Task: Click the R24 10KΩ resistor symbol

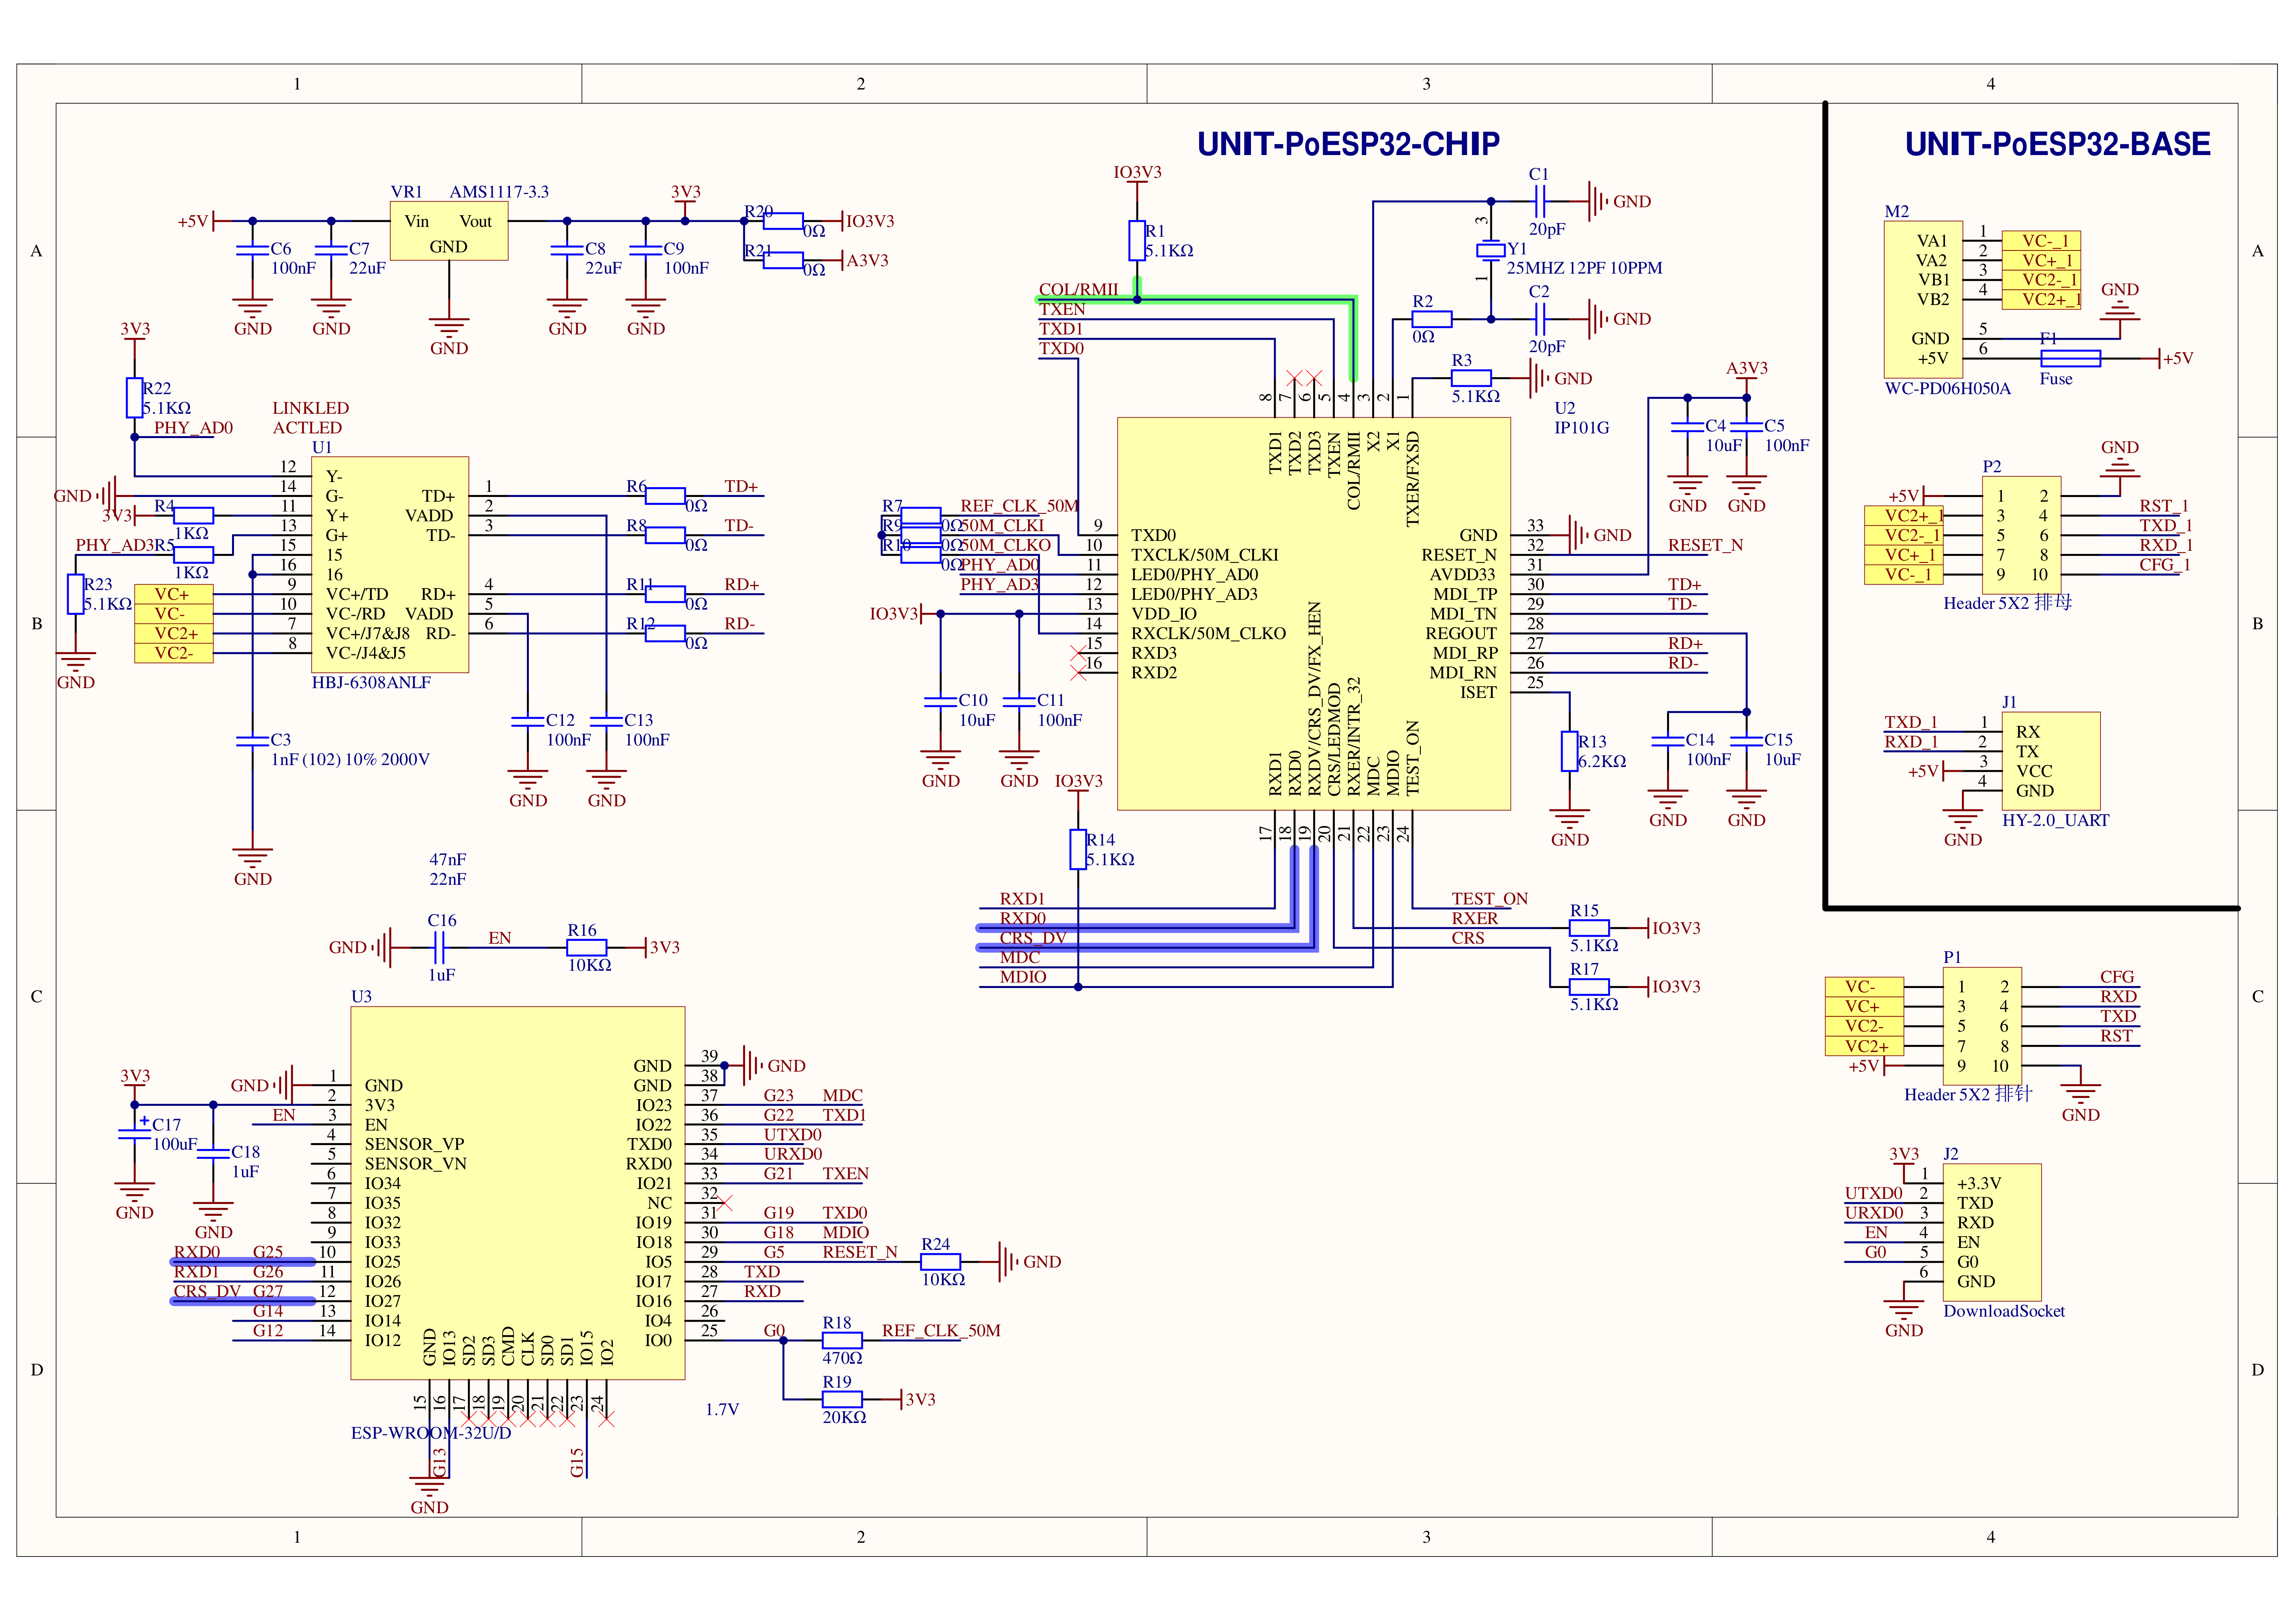Action: pos(940,1262)
